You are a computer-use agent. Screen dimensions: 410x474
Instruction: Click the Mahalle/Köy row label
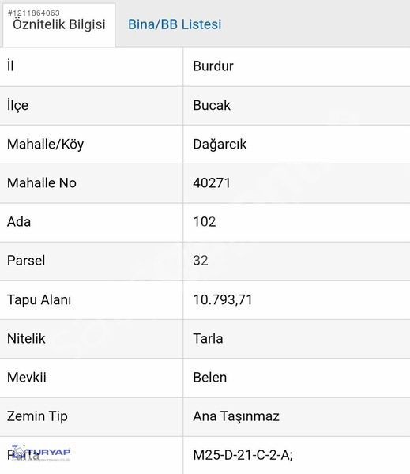pyautogui.click(x=45, y=145)
